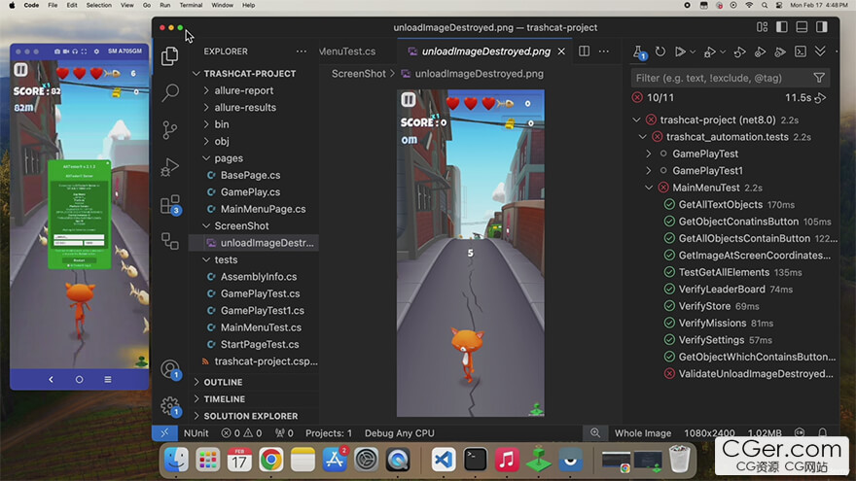Open the Manage gear in activity bar
This screenshot has width=856, height=481.
tap(170, 406)
